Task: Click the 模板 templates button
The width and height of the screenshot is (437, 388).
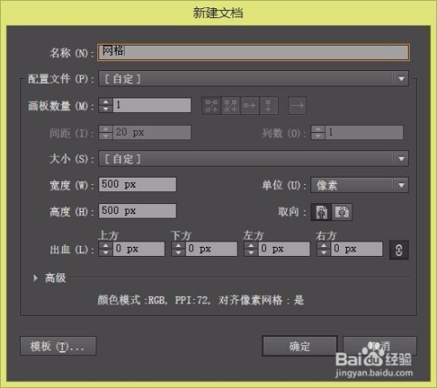Action: click(x=58, y=346)
